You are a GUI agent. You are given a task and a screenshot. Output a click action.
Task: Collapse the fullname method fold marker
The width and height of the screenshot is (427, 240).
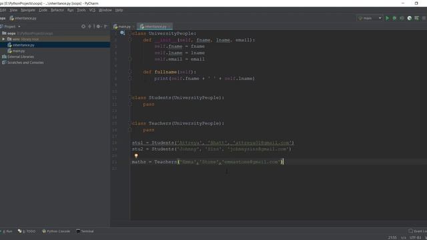[130, 72]
